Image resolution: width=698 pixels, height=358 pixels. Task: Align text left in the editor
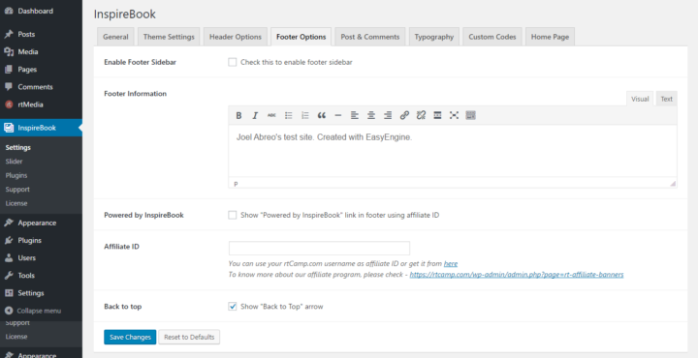coord(355,115)
